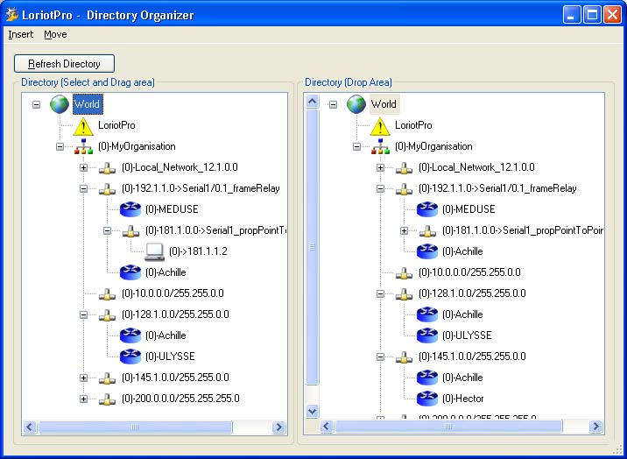Click the 181.1.1.2 computer host icon
This screenshot has height=459, width=627.
pyautogui.click(x=154, y=251)
